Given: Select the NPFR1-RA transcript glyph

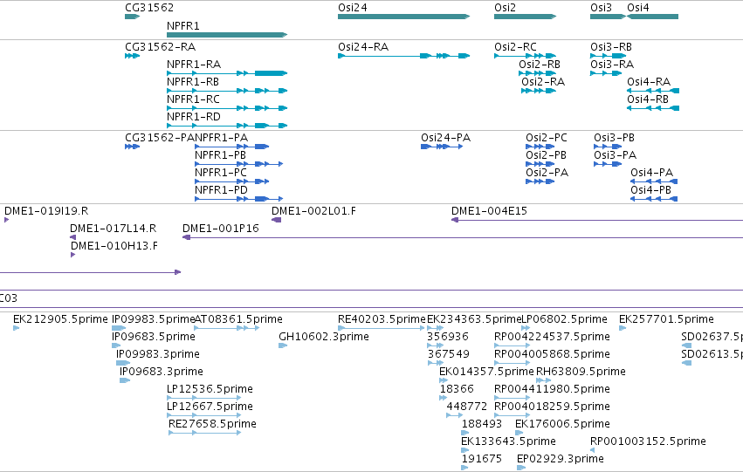Looking at the screenshot, I should pyautogui.click(x=227, y=73).
